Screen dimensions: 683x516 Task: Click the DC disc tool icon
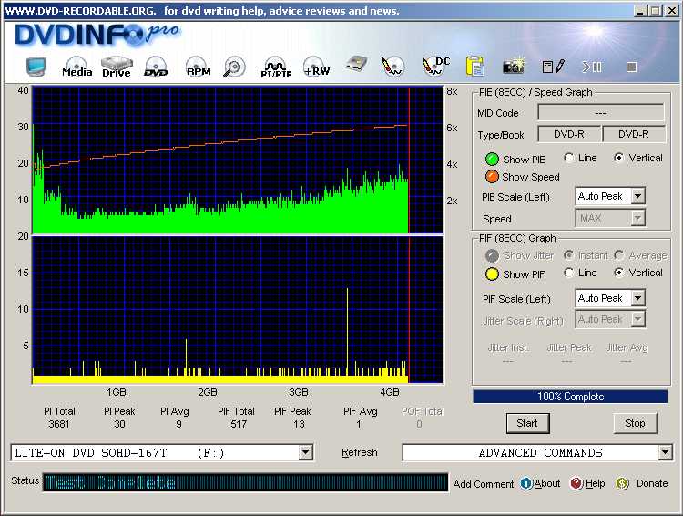click(435, 66)
